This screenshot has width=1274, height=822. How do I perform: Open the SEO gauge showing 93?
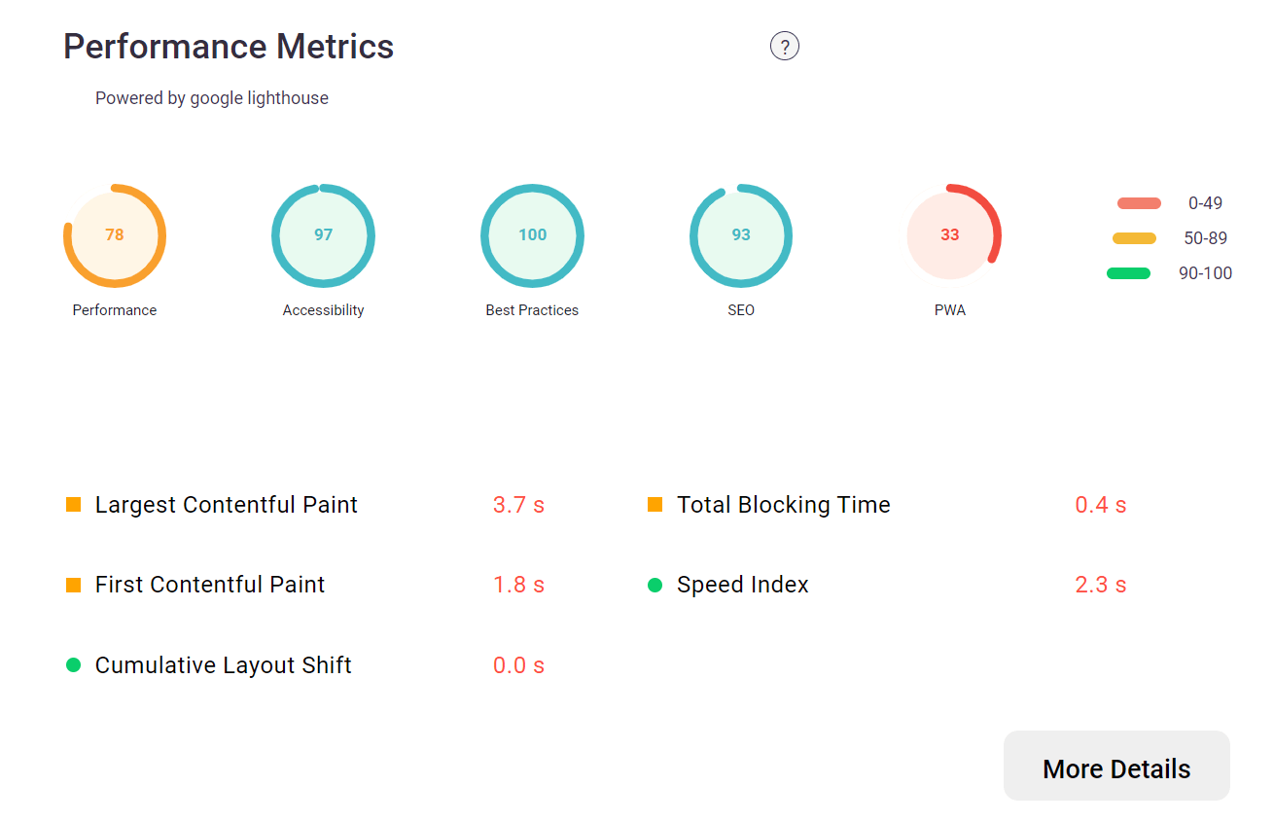coord(741,235)
